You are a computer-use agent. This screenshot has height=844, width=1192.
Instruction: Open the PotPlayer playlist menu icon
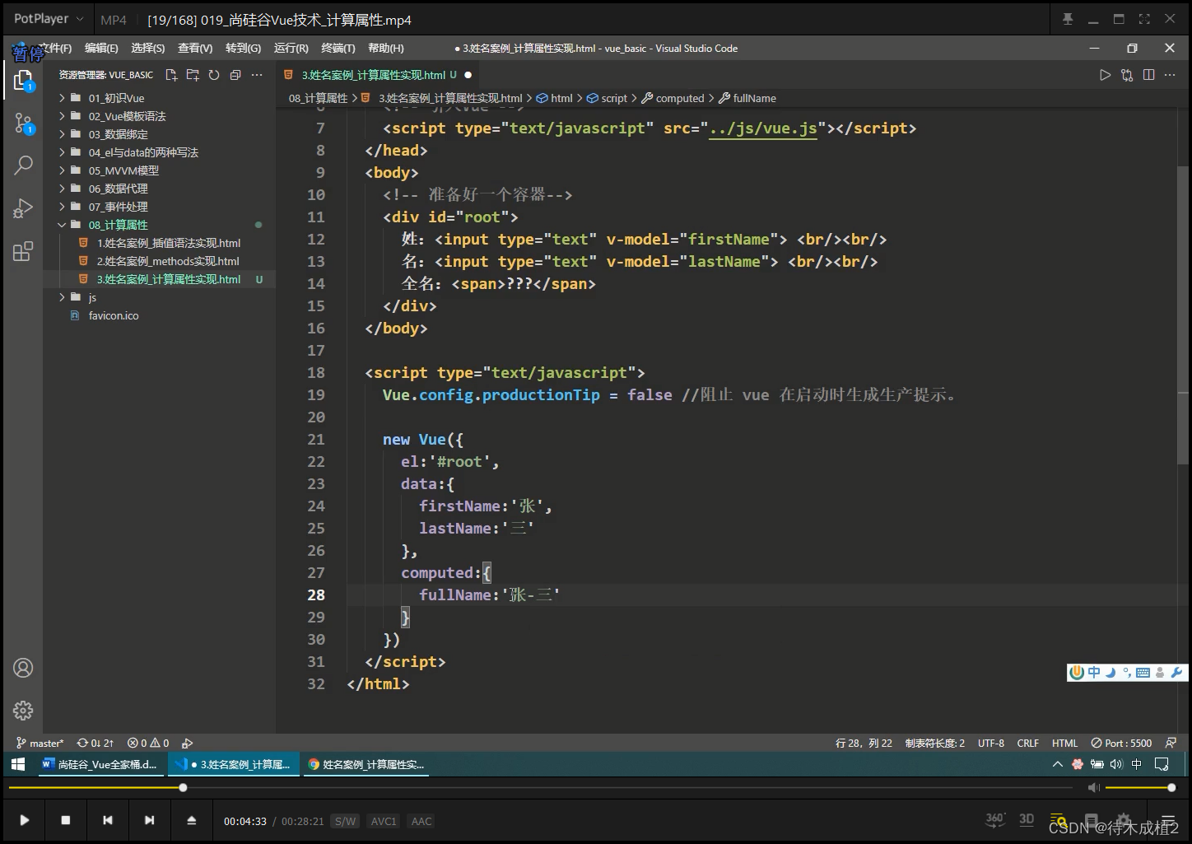[x=1167, y=820]
